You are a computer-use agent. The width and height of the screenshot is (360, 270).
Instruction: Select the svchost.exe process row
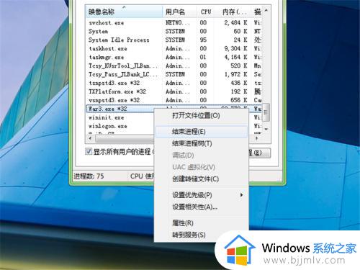[x=174, y=23]
